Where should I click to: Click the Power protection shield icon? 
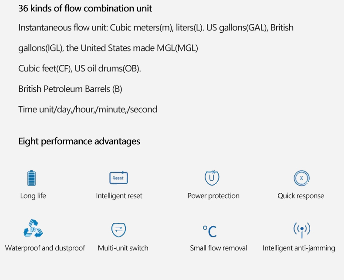[x=212, y=178]
